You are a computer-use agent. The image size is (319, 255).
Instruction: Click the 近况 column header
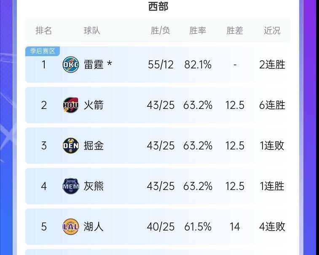pos(272,31)
